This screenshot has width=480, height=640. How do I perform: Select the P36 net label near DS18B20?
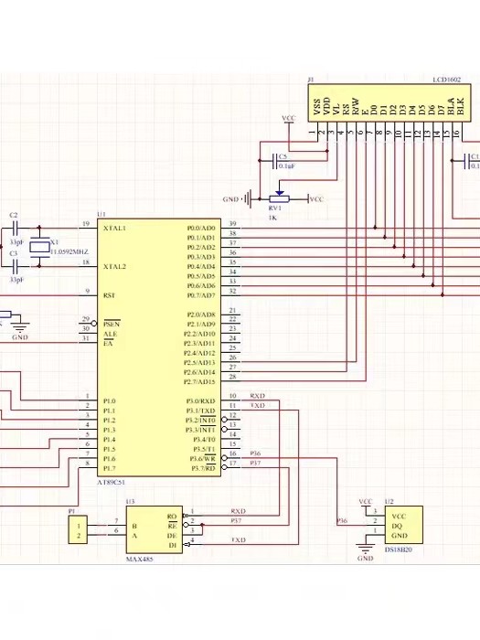point(342,521)
